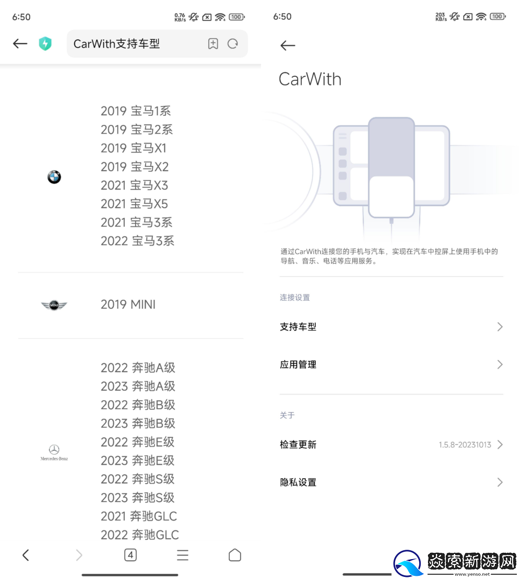This screenshot has height=580, width=522.
Task: Select the 2019 MINI model link
Action: point(128,304)
